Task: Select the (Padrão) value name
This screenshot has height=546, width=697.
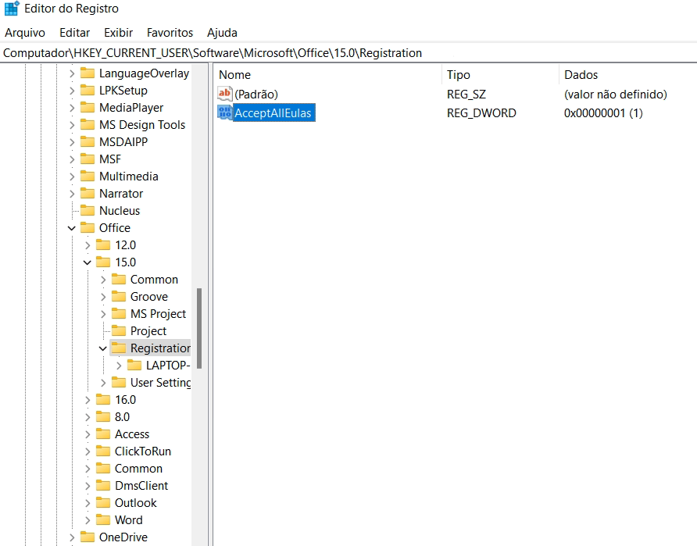Action: [x=256, y=95]
